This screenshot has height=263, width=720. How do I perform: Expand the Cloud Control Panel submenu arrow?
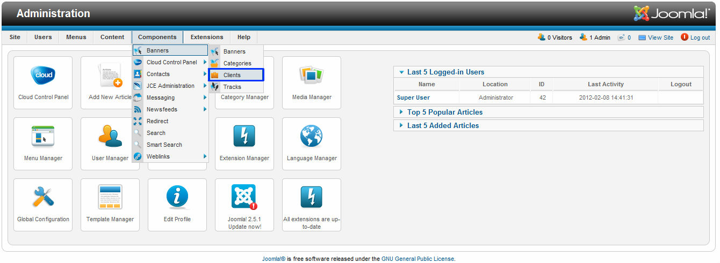point(205,62)
